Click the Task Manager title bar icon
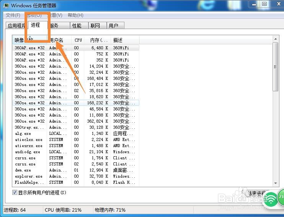Image resolution: width=284 pixels, height=217 pixels. [x=7, y=5]
